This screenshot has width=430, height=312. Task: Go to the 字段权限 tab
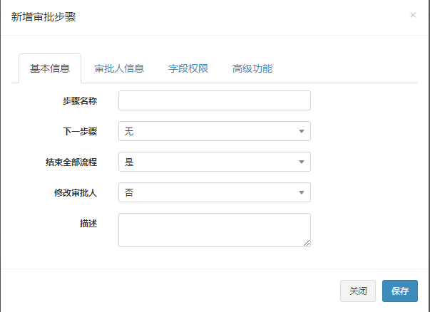pyautogui.click(x=188, y=69)
